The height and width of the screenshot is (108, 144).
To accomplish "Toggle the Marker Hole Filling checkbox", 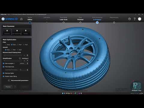I will (4, 76).
